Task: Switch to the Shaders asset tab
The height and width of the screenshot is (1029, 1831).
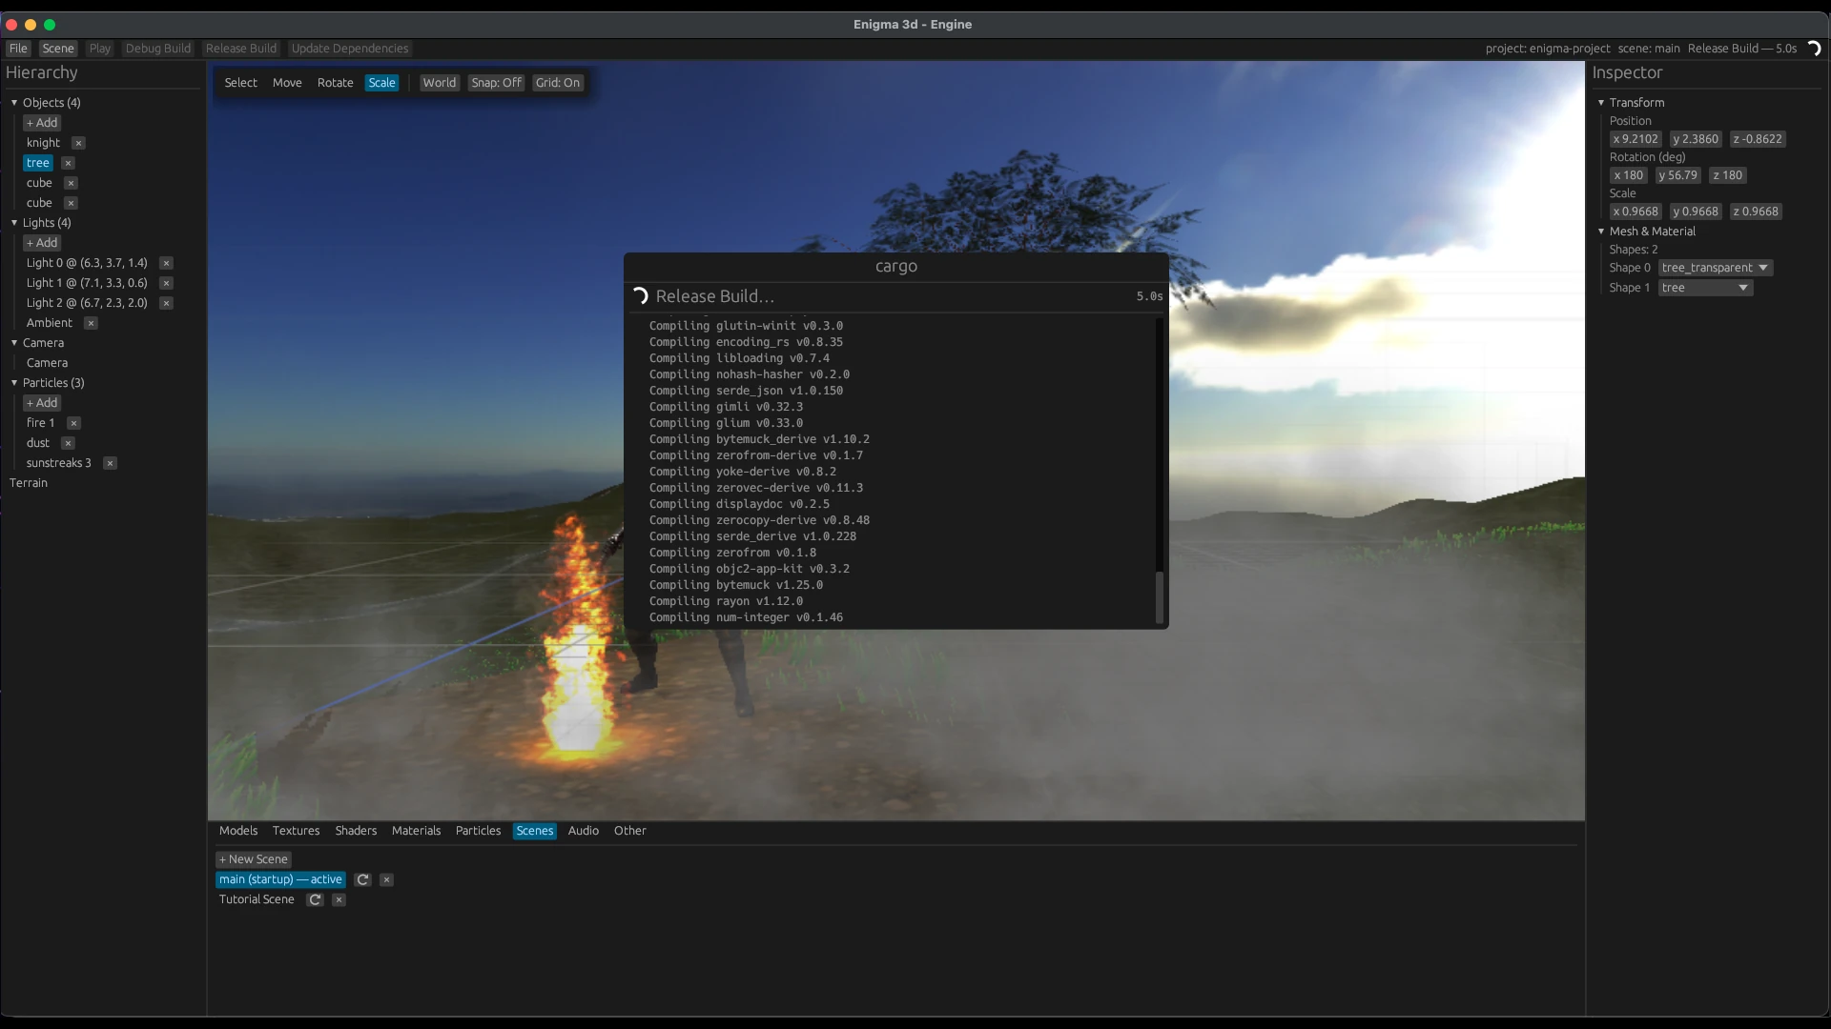Action: point(356,831)
